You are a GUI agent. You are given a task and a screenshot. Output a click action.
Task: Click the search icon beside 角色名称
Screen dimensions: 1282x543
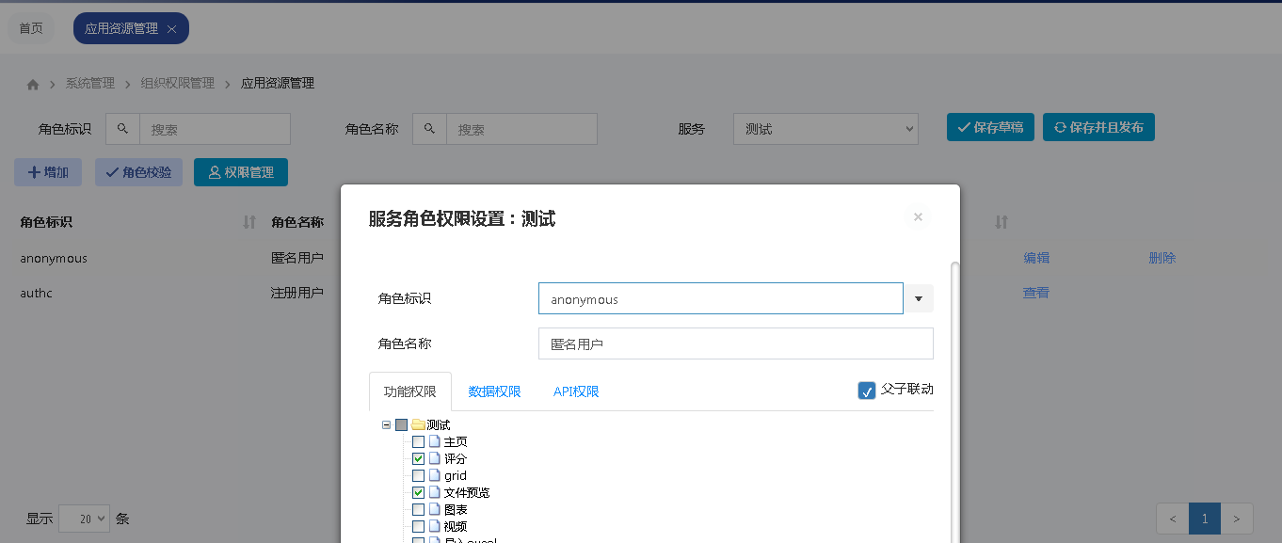pyautogui.click(x=429, y=129)
